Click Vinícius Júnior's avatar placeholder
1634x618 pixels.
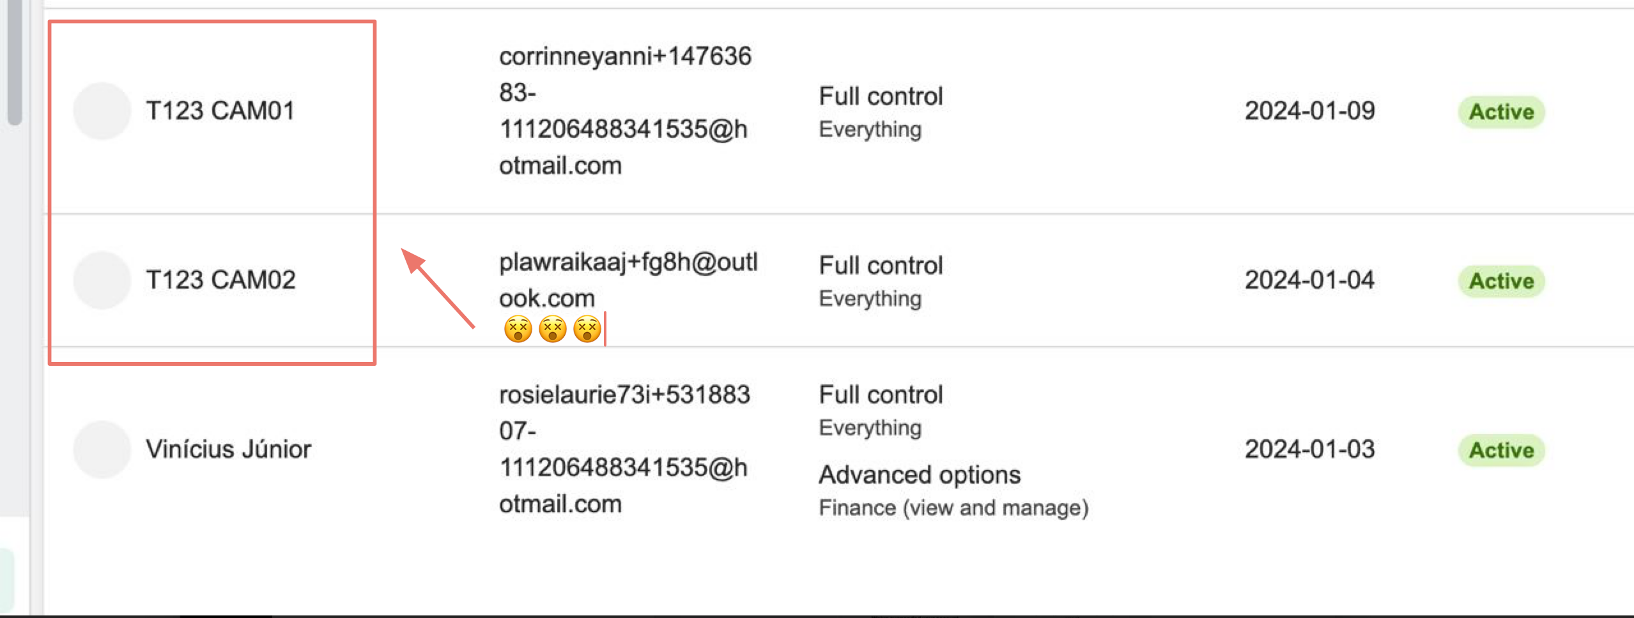click(x=102, y=449)
